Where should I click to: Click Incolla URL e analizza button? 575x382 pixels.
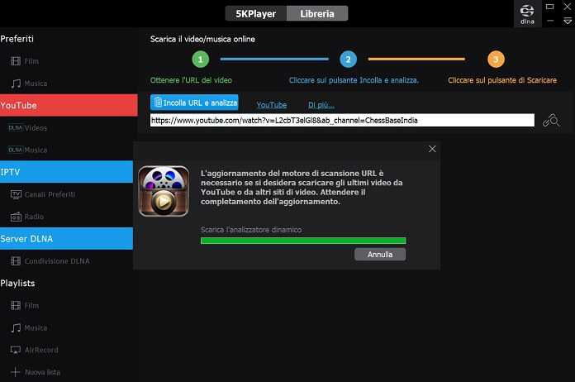(194, 103)
